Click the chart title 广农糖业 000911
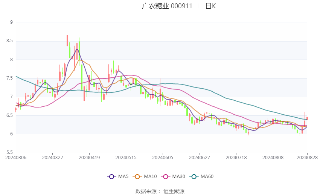Viewport: 320px width, 195px height. 167,6
